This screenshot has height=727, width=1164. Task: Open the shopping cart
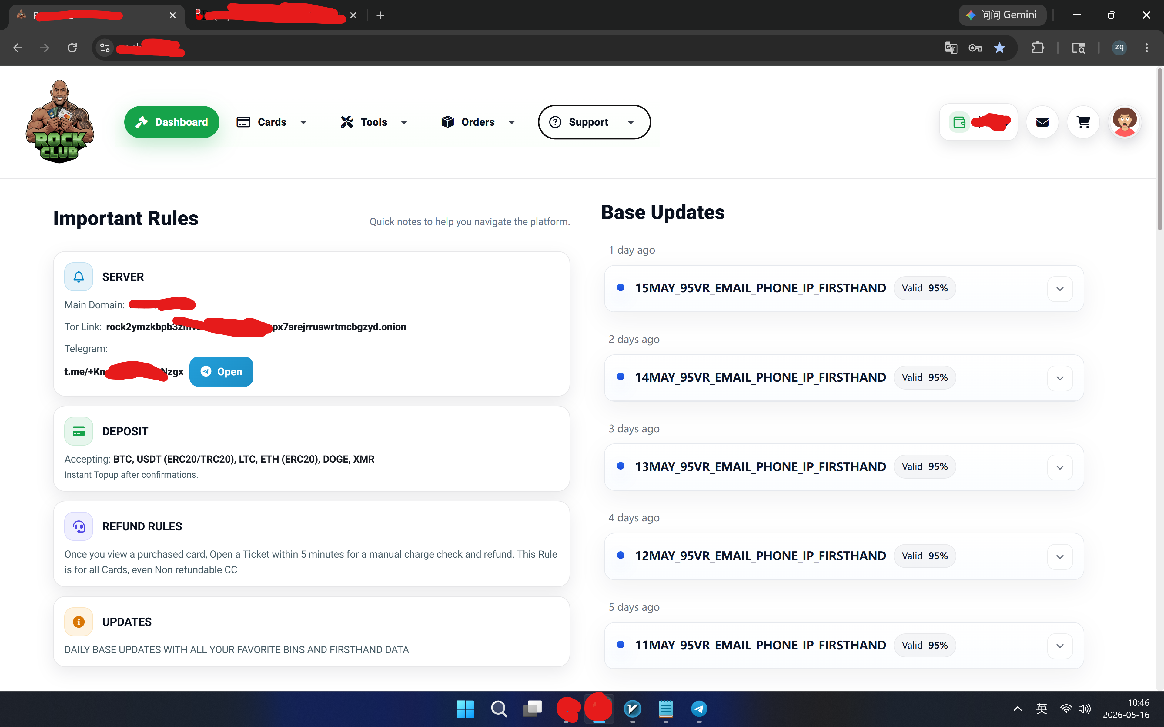(1083, 122)
